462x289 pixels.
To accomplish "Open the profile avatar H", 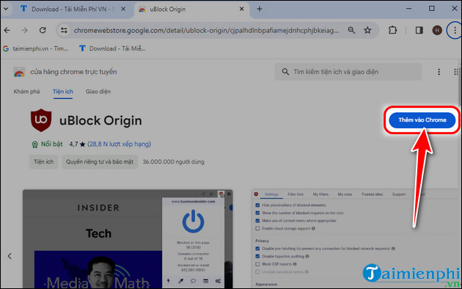I will point(437,30).
